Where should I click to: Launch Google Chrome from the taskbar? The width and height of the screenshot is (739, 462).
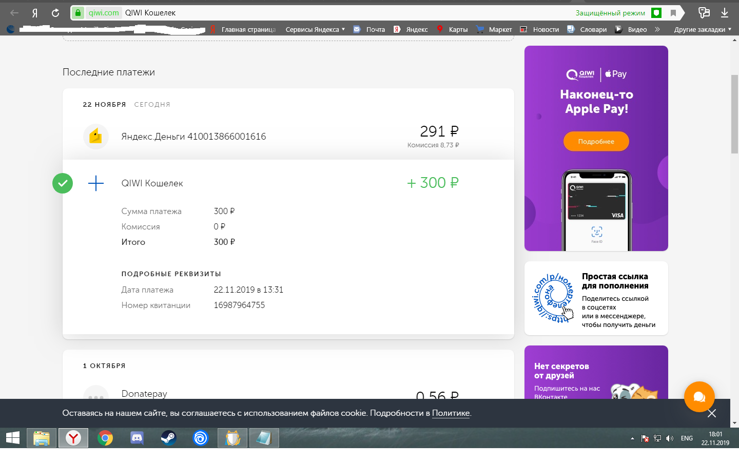tap(105, 438)
